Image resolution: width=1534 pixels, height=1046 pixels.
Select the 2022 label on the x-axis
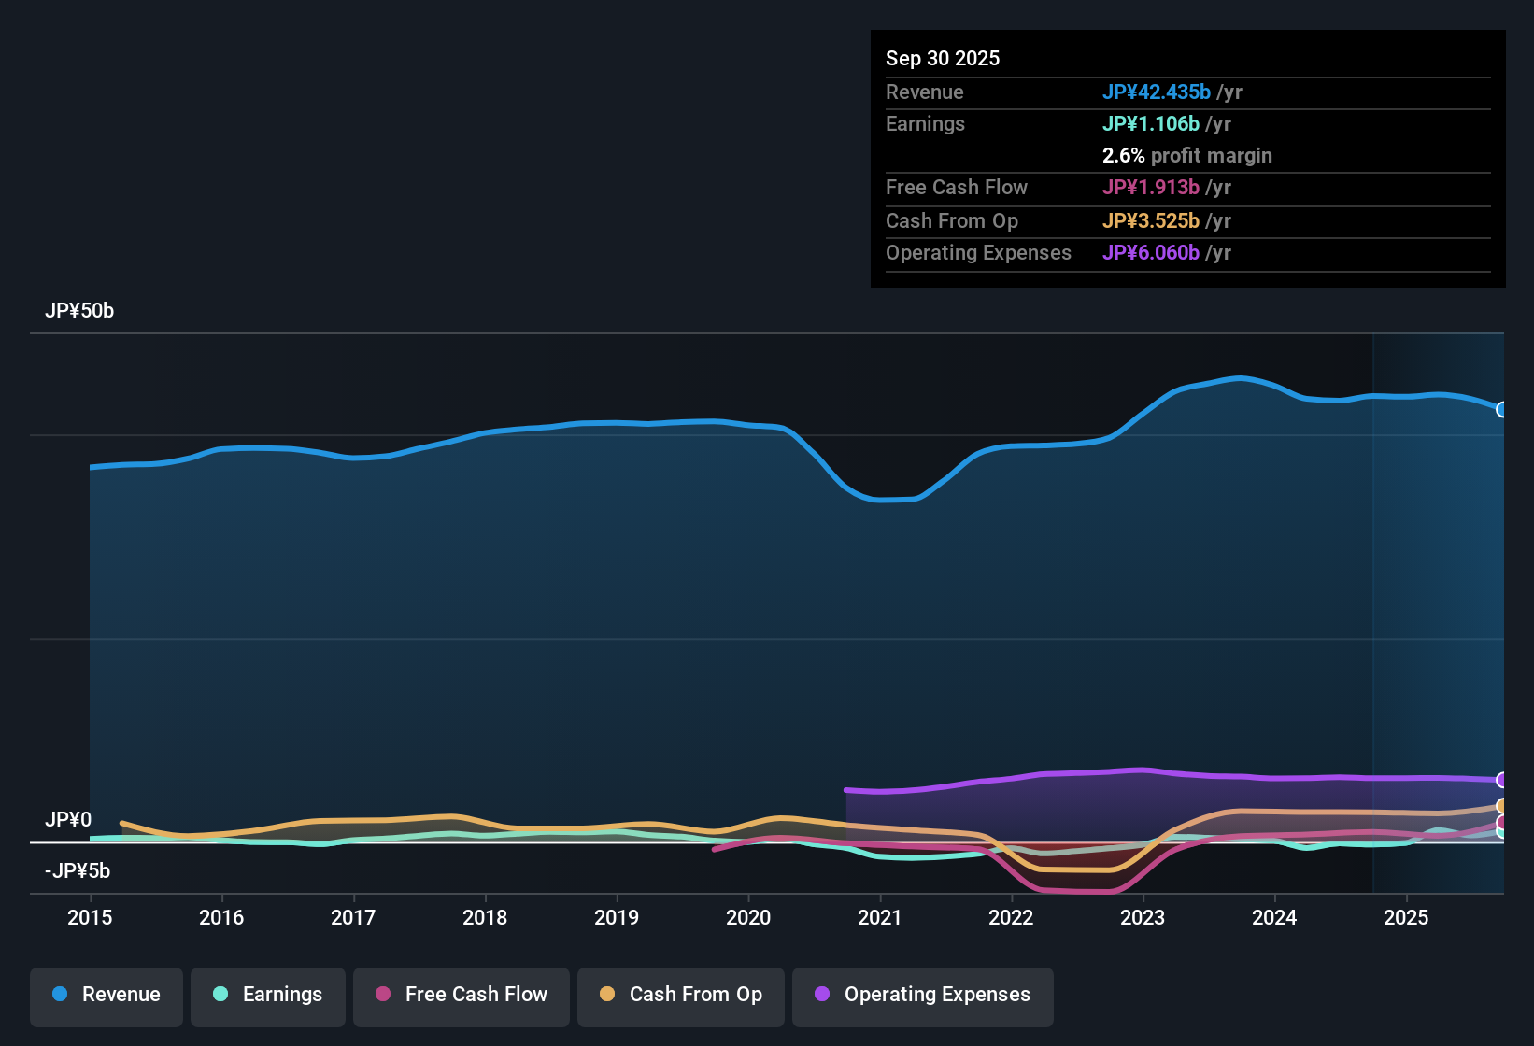pos(1011,918)
